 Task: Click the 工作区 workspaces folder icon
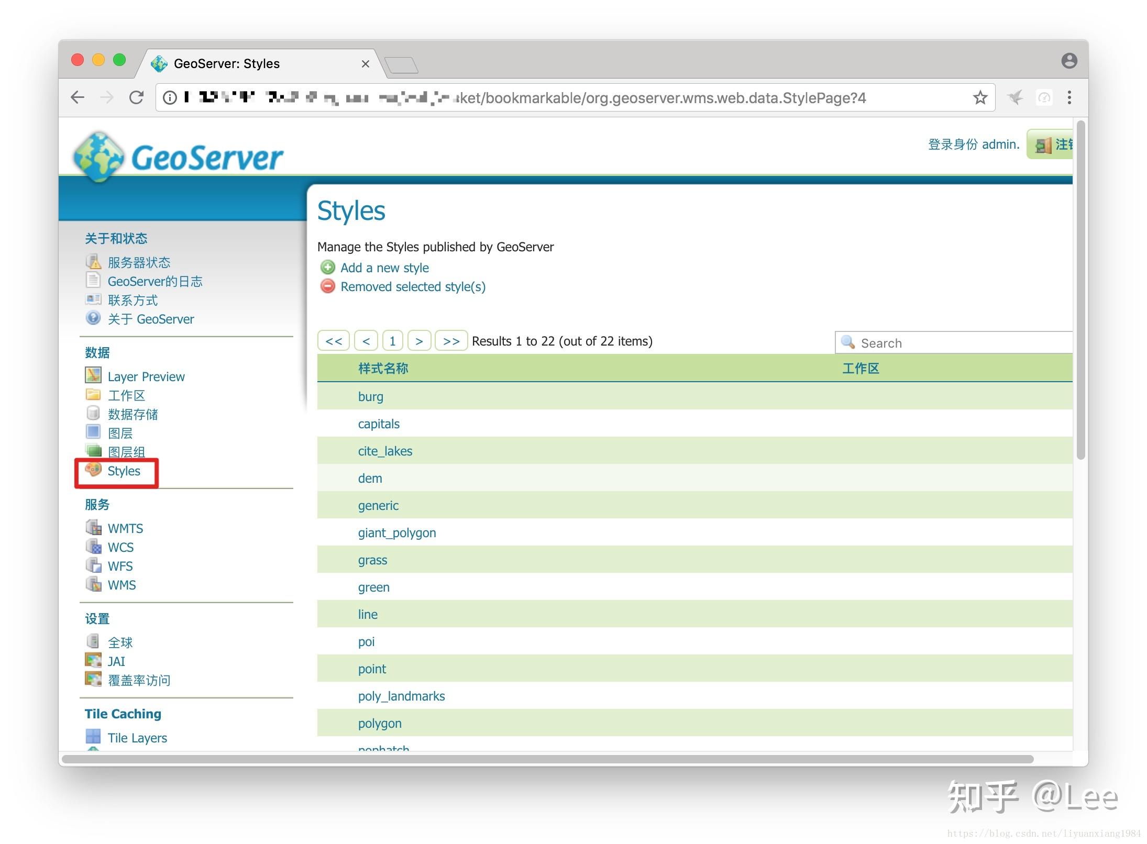93,395
